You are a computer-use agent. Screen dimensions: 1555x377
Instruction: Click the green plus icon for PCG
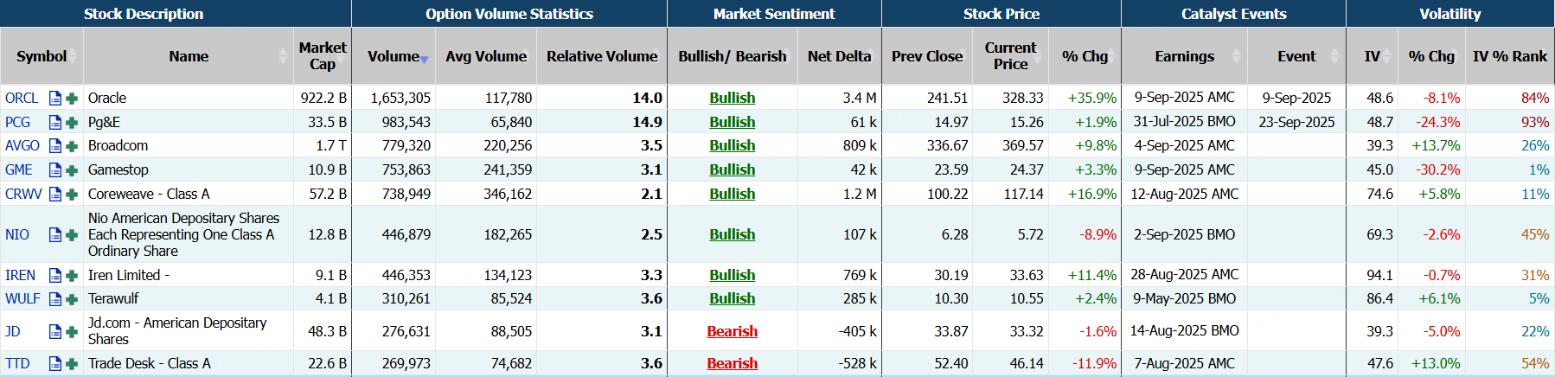(72, 123)
